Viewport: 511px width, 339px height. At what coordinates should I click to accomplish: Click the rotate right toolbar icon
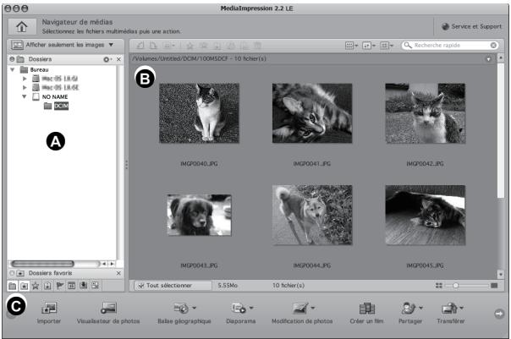tap(153, 46)
